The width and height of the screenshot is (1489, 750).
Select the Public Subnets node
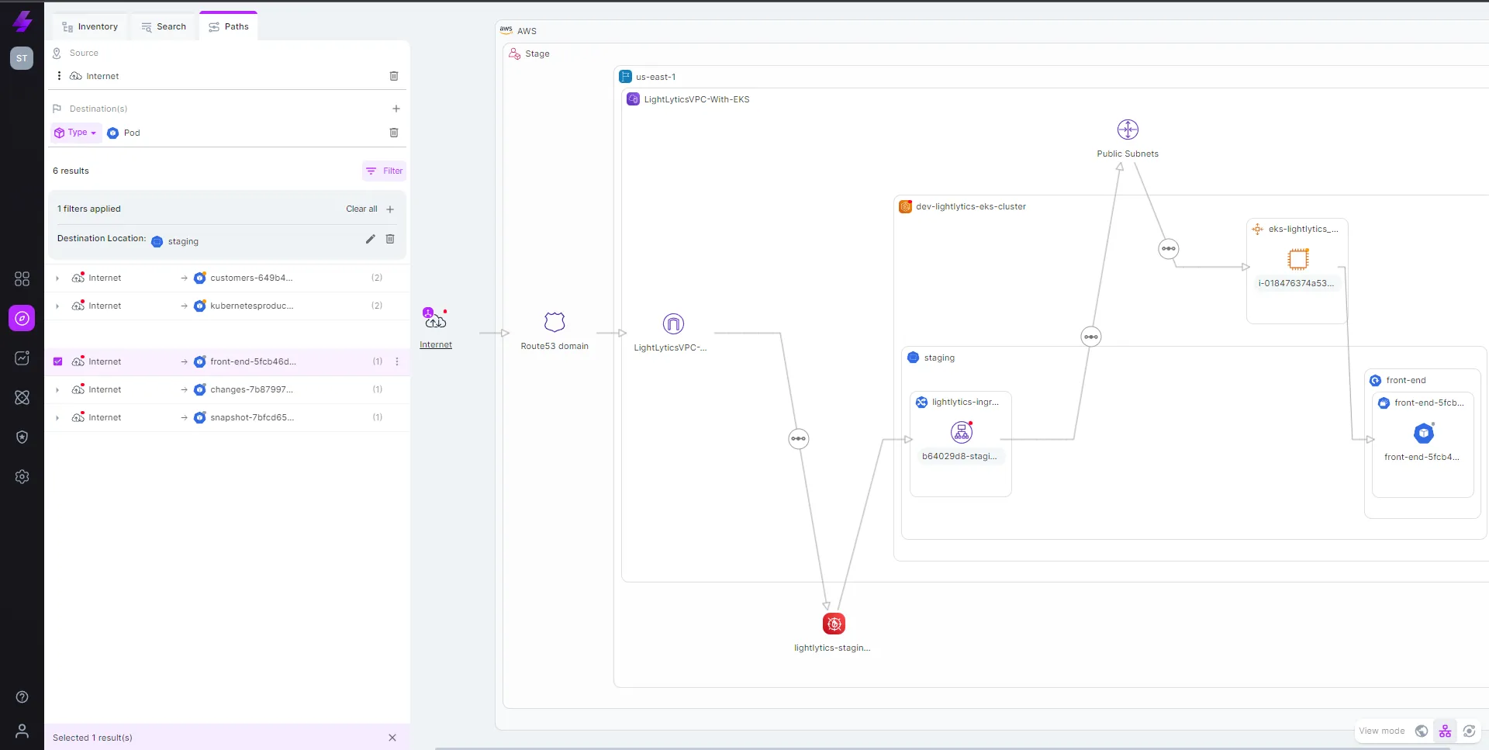tap(1128, 130)
